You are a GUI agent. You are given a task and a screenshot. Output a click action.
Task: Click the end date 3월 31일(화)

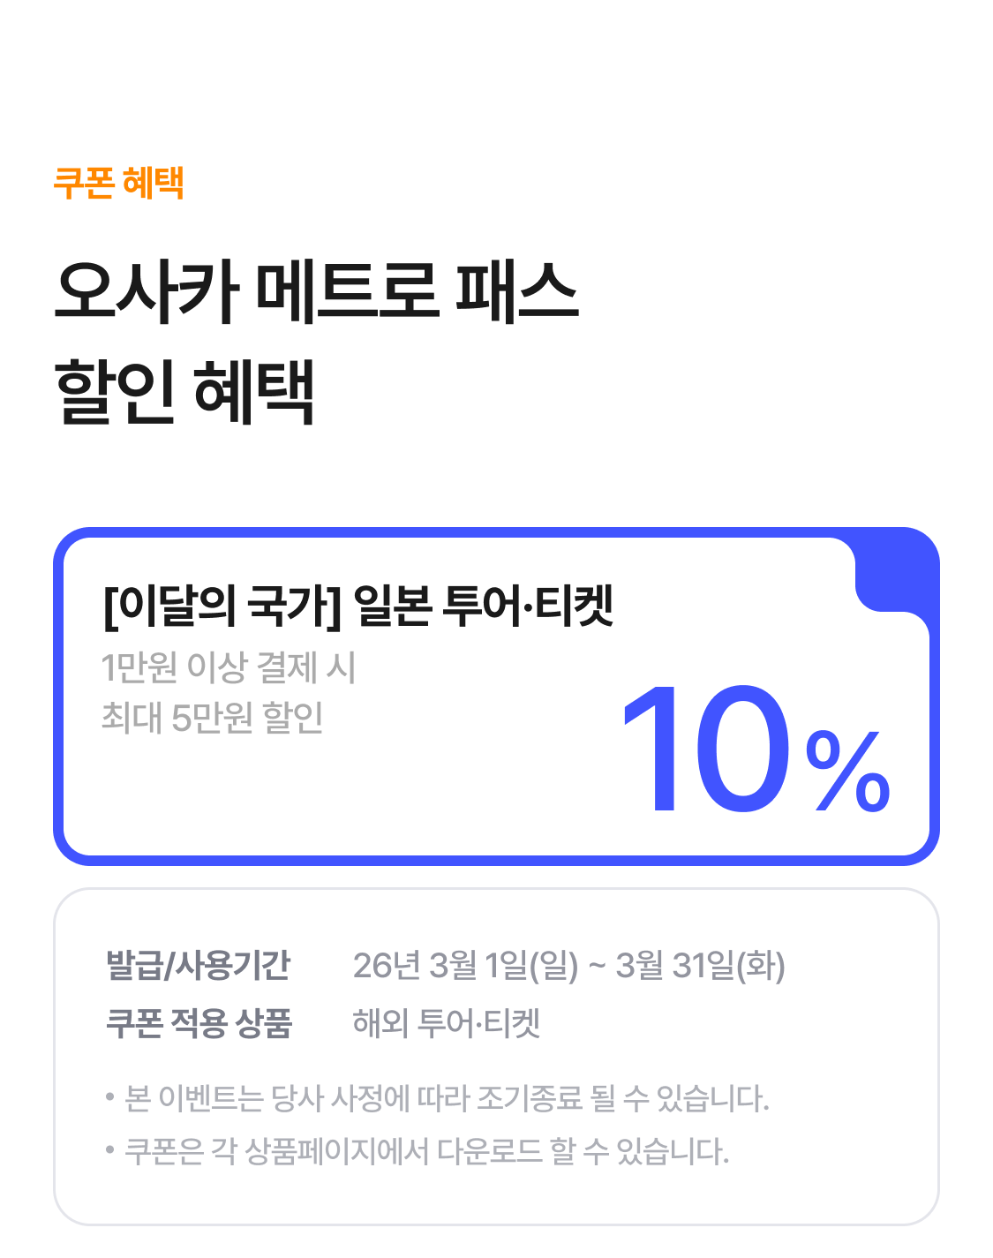coord(700,965)
